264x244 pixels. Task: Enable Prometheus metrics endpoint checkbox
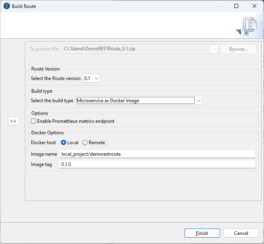click(34, 121)
